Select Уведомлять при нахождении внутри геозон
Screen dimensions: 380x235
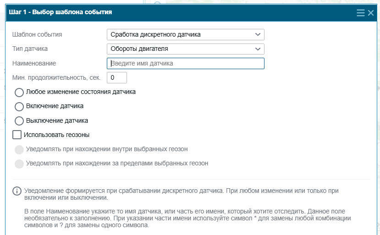coord(19,149)
